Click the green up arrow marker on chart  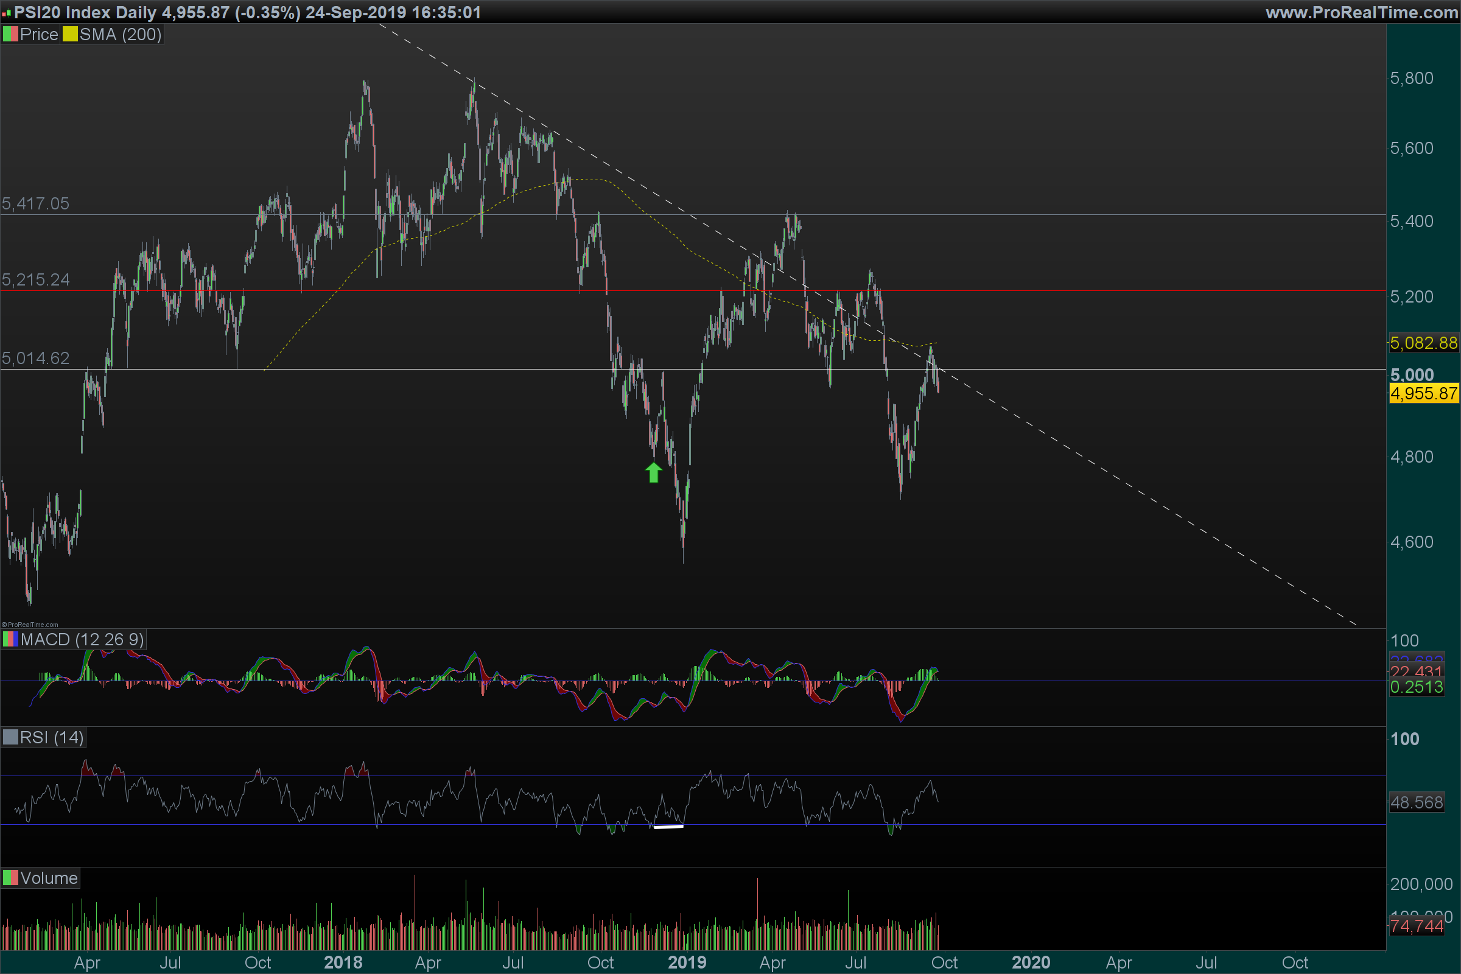[x=653, y=473]
